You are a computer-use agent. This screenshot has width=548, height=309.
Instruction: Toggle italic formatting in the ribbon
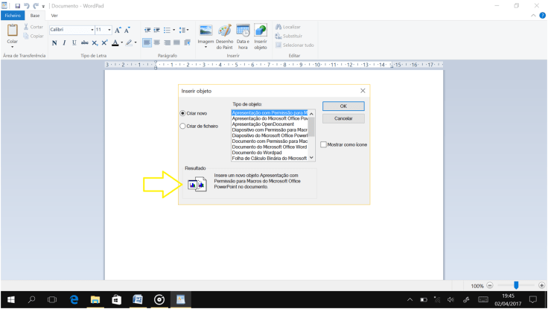click(64, 43)
